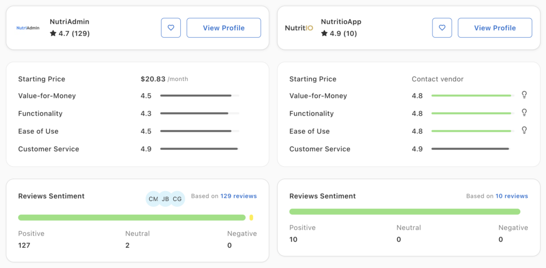Select the JB reviewer avatar
The height and width of the screenshot is (268, 546).
165,199
